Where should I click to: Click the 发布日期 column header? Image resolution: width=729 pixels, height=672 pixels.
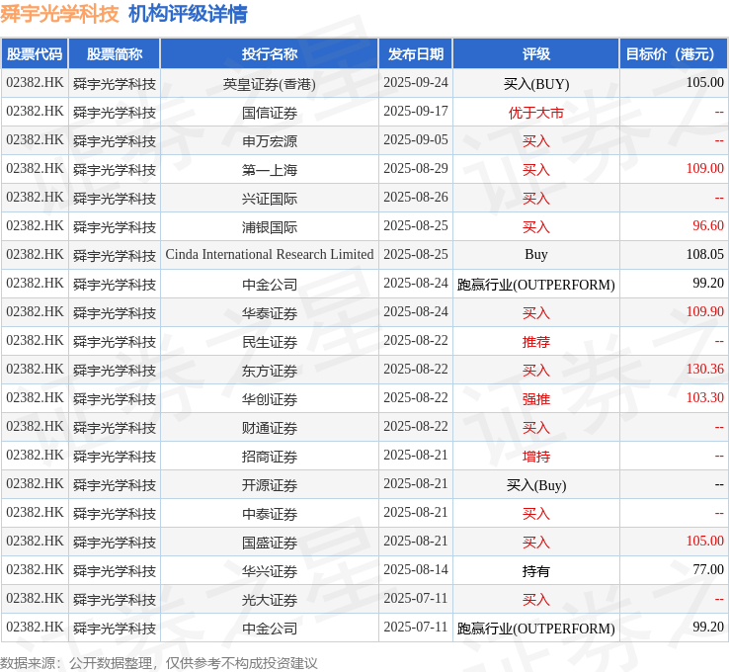tap(416, 54)
